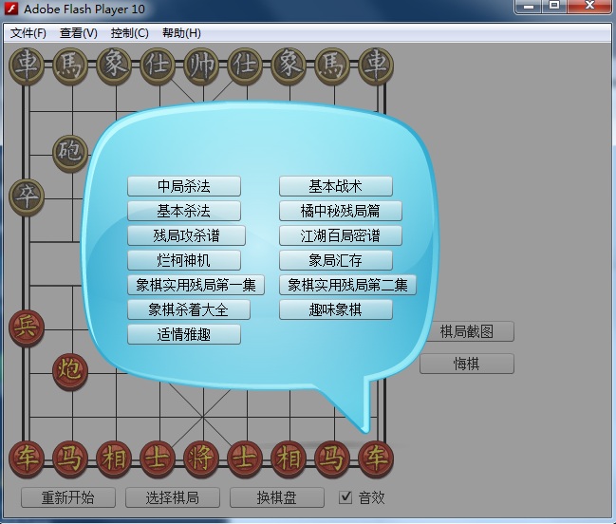616x524 pixels.
Task: Open the 文件(F) menu
Action: click(x=28, y=33)
